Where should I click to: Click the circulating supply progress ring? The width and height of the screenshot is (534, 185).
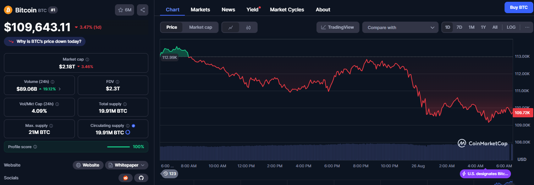coord(128,132)
